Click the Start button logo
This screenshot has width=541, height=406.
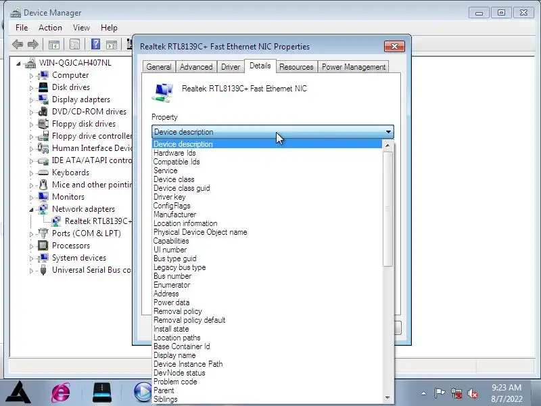click(19, 393)
